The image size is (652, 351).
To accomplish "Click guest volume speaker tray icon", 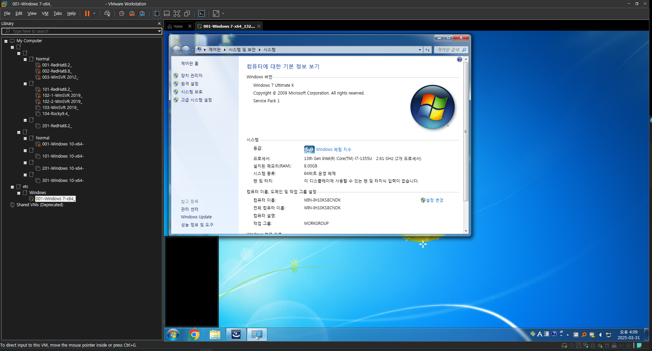I will [600, 335].
